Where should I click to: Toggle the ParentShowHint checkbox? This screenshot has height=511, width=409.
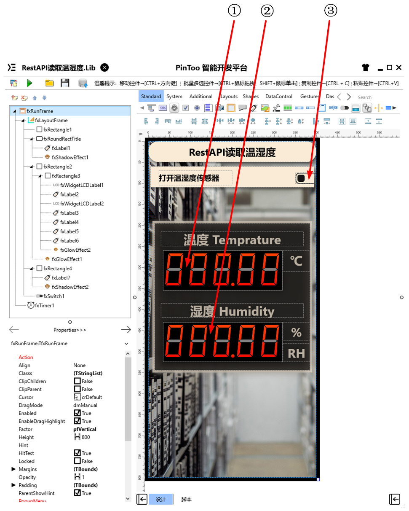[x=77, y=493]
